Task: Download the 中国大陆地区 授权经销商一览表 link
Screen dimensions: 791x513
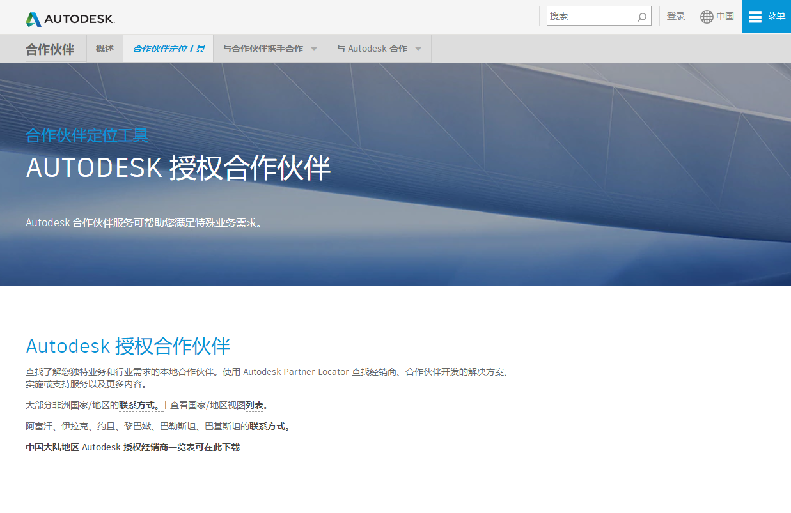Action: tap(132, 447)
